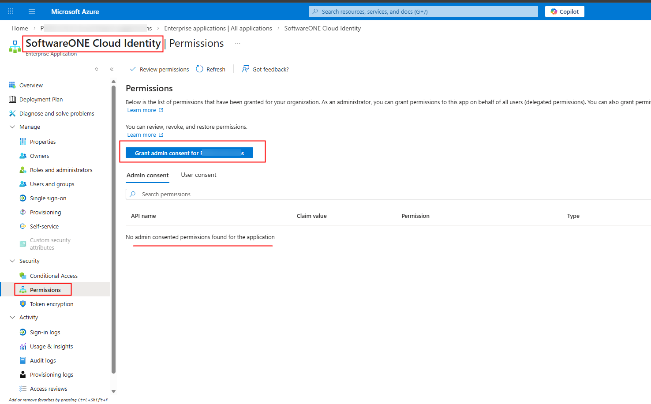
Task: Collapse the sidebar with double-chevron button
Action: click(x=112, y=69)
